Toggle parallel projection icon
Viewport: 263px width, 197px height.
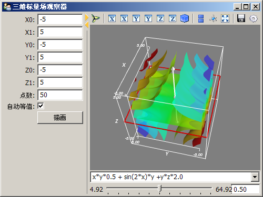201,18
